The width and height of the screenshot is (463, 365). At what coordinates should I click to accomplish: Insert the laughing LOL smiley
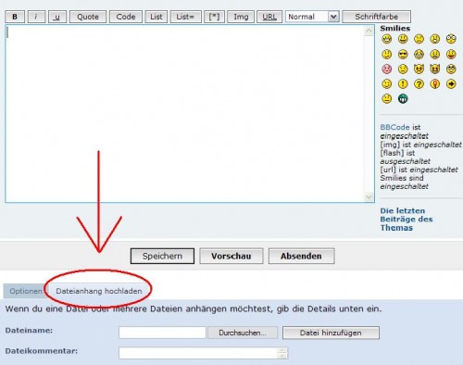(419, 55)
